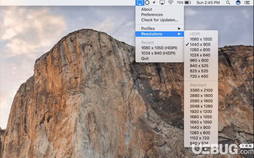Select 960 x 600 resolution
This screenshot has width=254, height=158.
[x=201, y=60]
